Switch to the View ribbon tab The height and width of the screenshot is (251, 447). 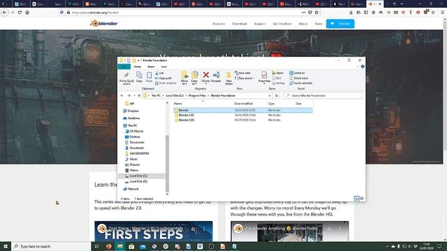click(x=163, y=67)
